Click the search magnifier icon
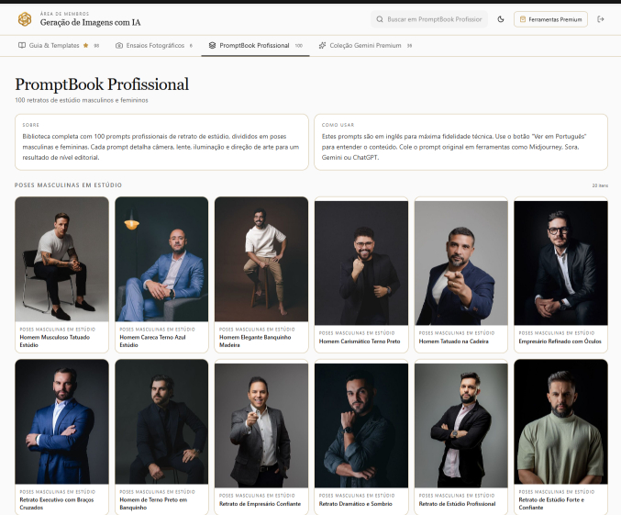 pyautogui.click(x=380, y=19)
